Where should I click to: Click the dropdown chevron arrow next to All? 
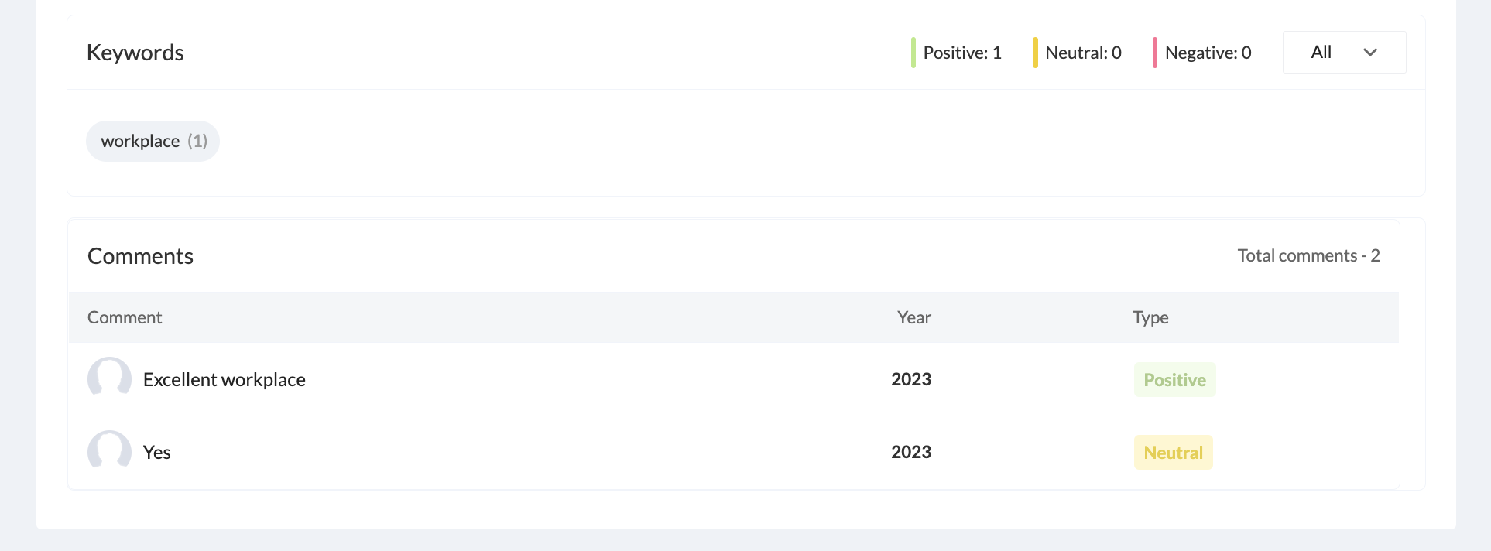[1370, 53]
